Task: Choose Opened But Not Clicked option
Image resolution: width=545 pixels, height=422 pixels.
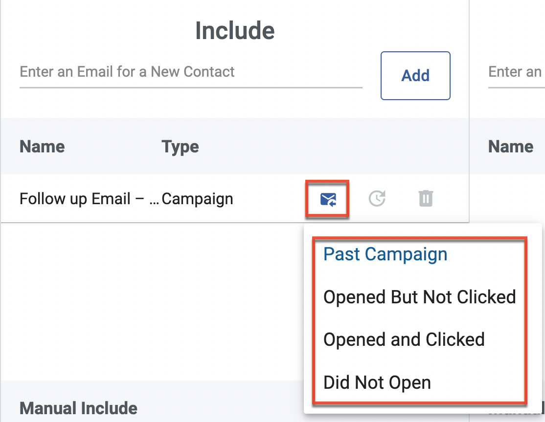Action: [x=419, y=297]
